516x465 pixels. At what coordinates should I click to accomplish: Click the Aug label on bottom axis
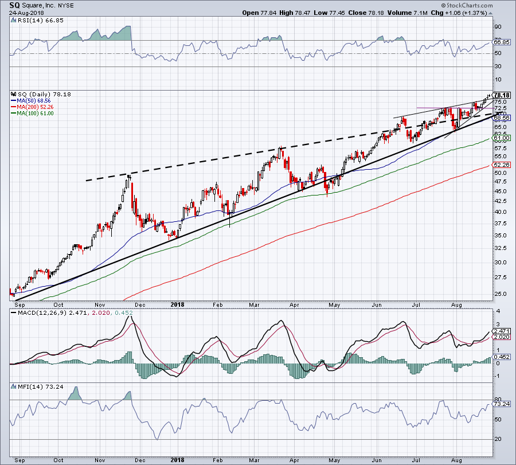[456, 460]
